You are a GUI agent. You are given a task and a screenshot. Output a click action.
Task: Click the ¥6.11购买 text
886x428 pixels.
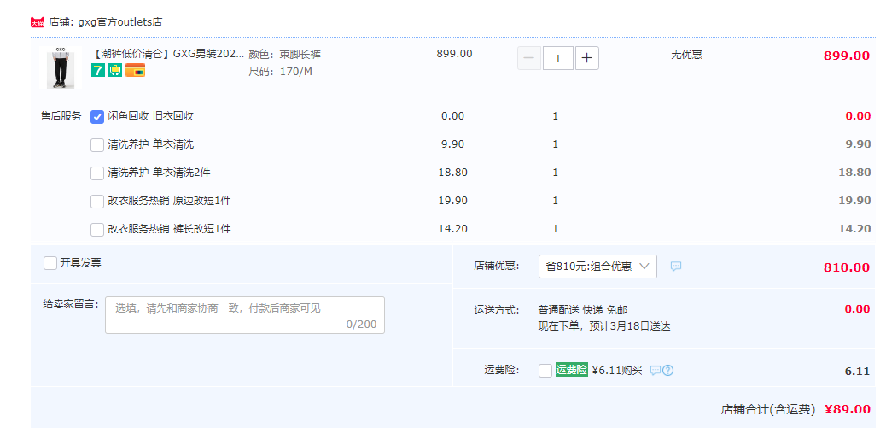pos(618,371)
